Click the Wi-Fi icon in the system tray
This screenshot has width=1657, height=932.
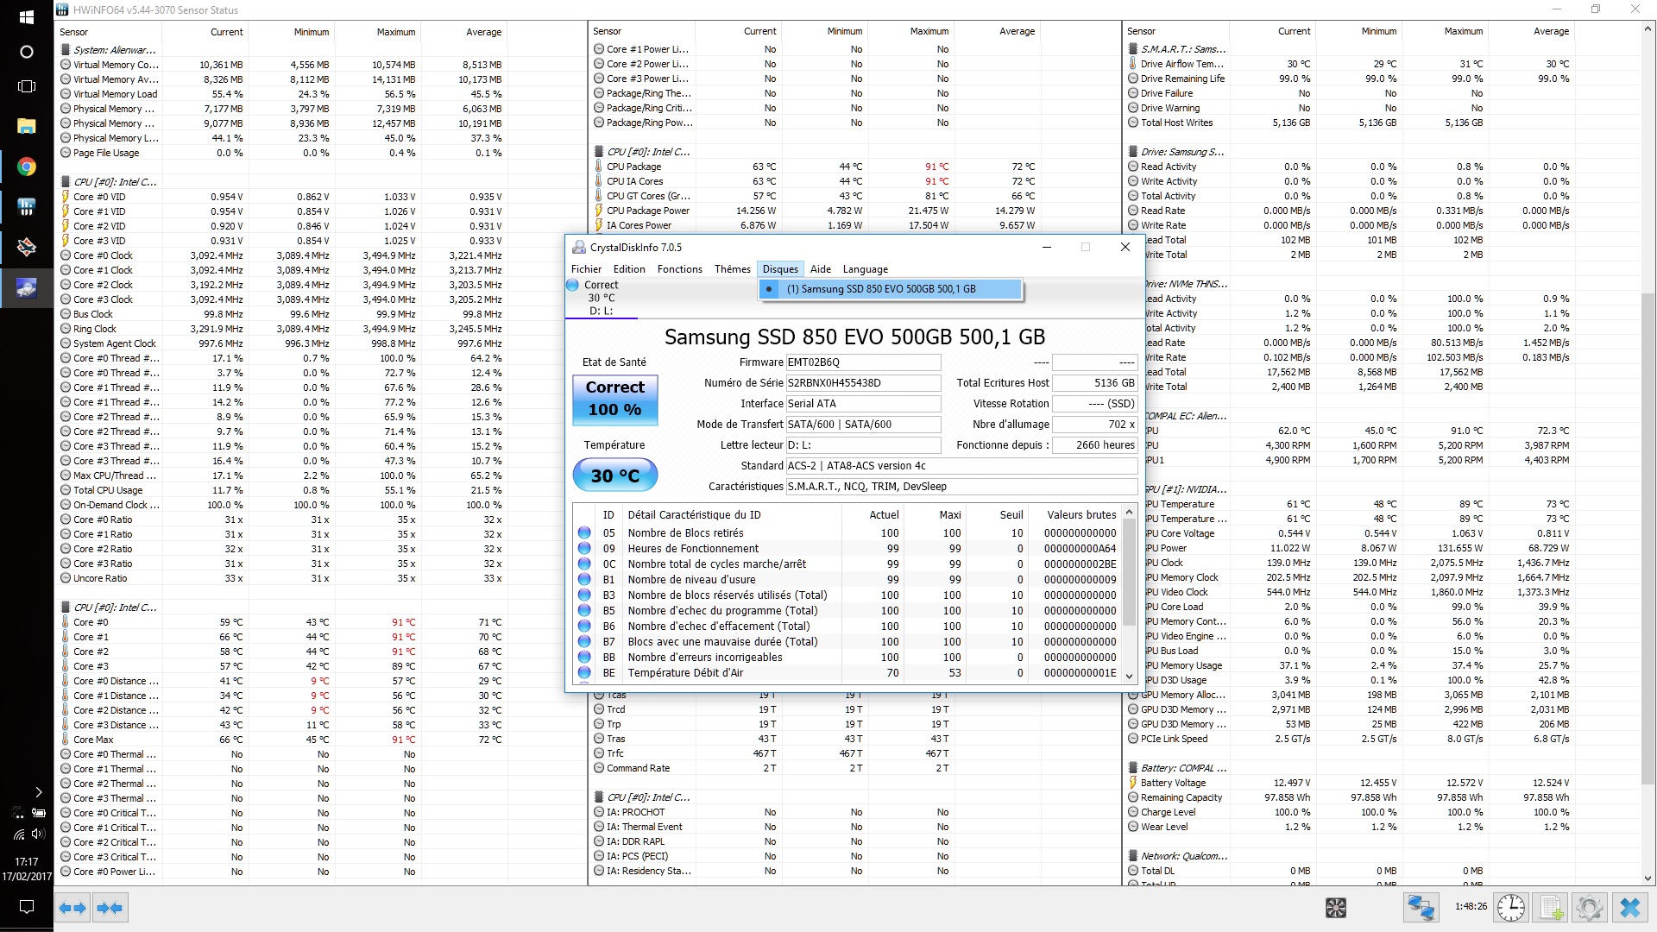pyautogui.click(x=18, y=834)
